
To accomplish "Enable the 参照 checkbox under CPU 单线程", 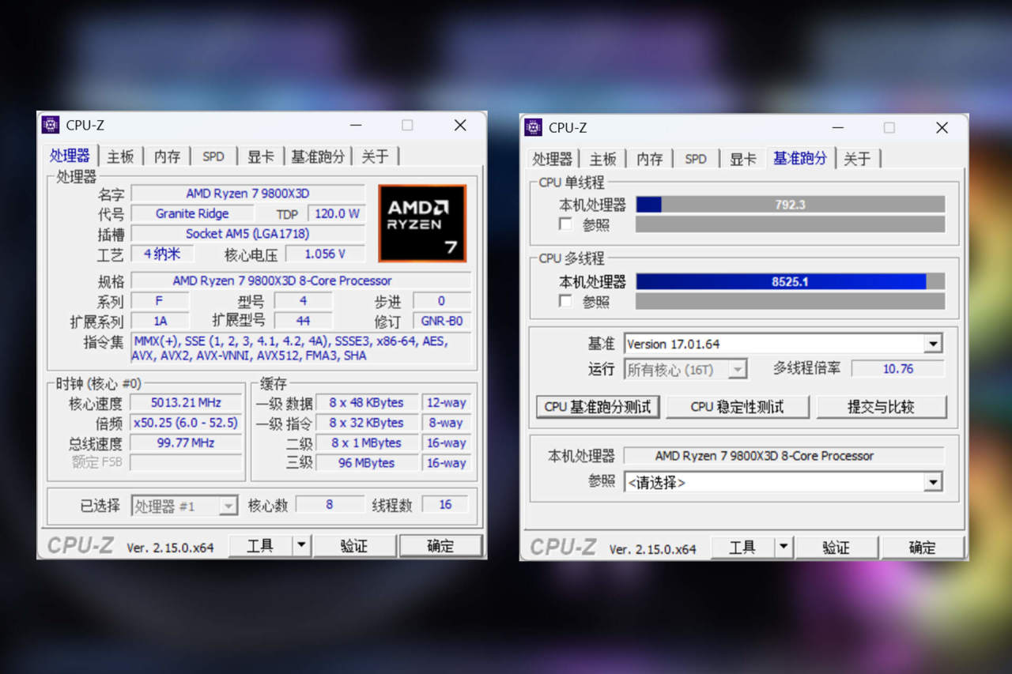I will point(565,224).
